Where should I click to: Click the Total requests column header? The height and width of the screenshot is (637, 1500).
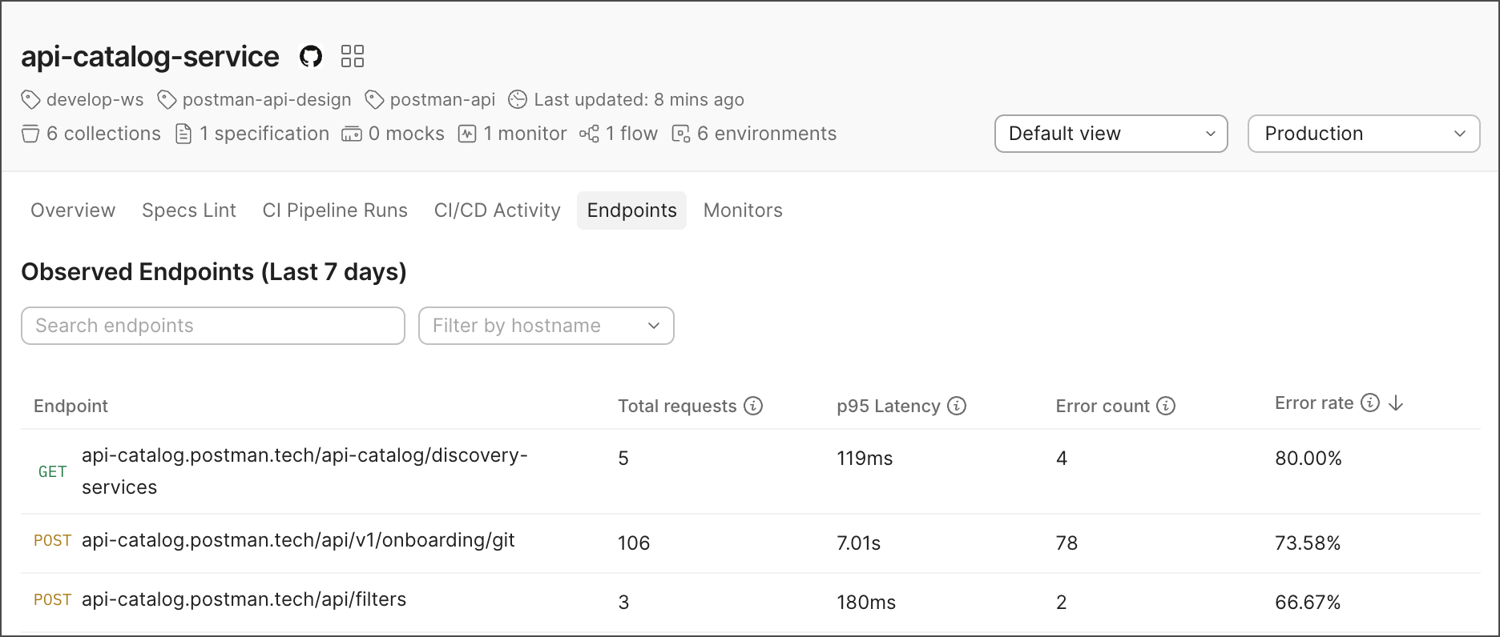pos(677,406)
